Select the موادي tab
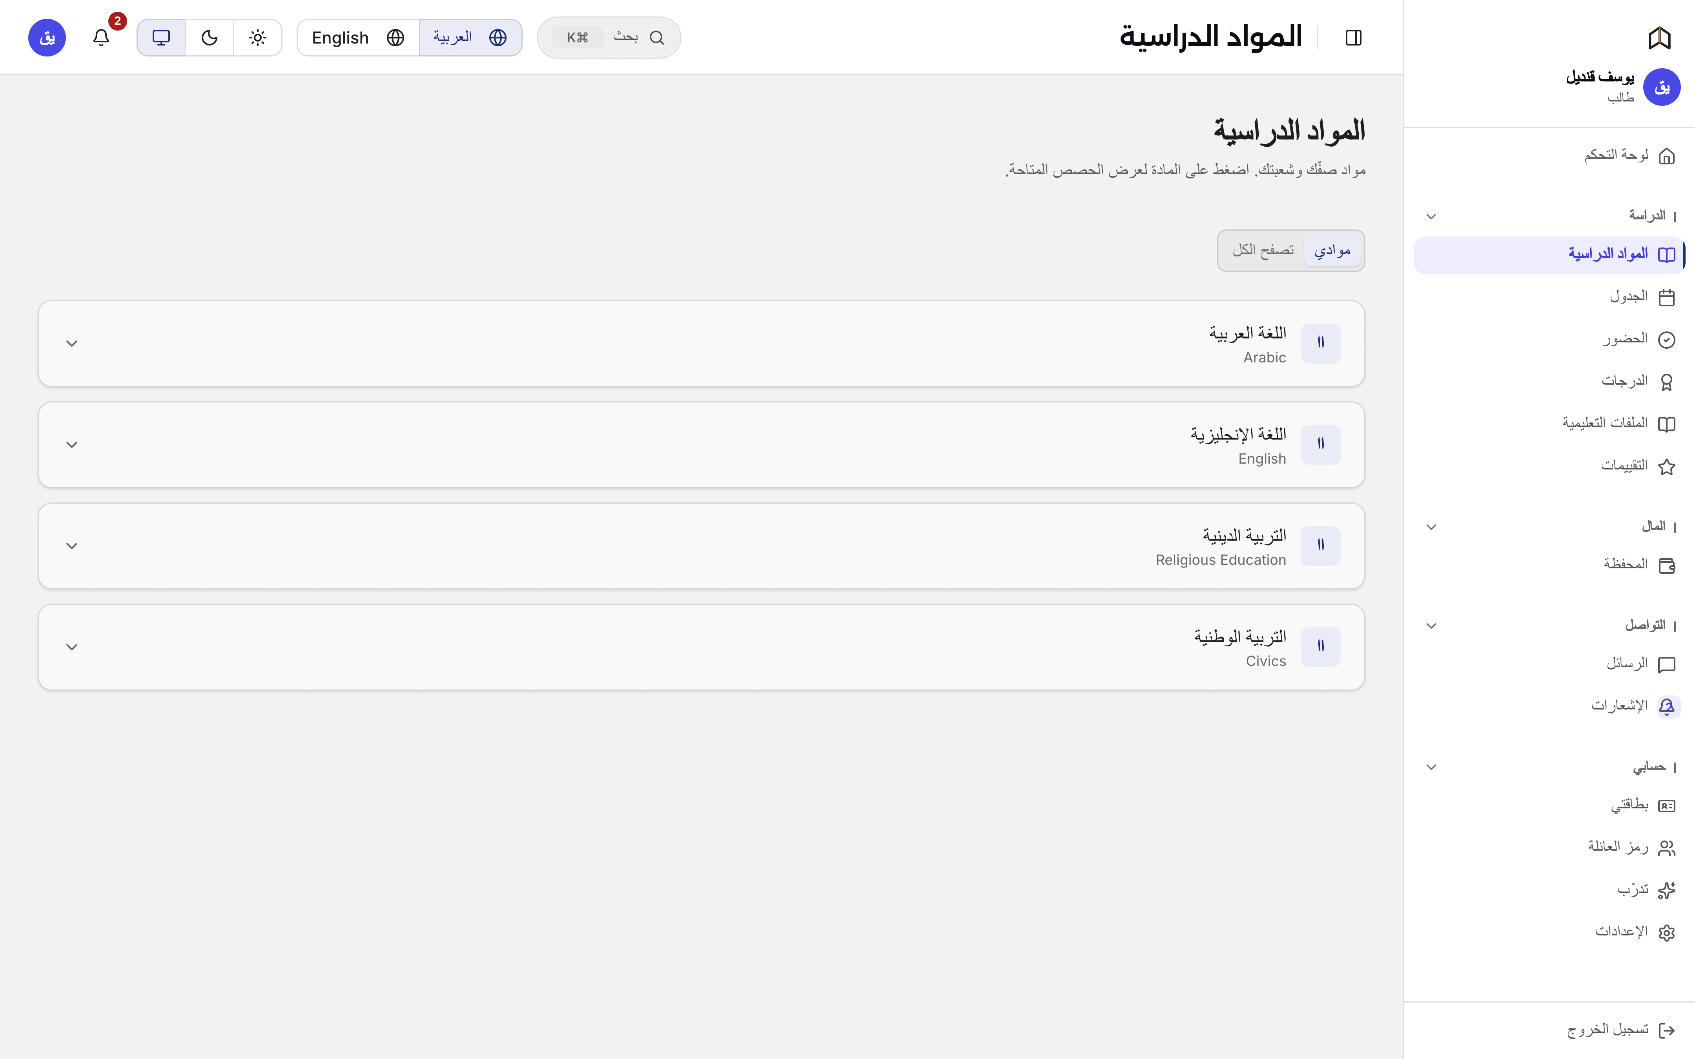Screen dimensions: 1695x1059 pos(1332,251)
